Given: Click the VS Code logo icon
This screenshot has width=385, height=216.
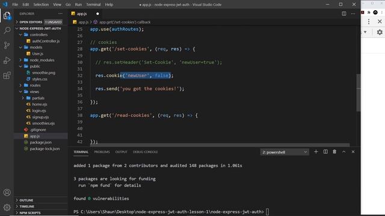Looking at the screenshot, I should tap(5, 4).
